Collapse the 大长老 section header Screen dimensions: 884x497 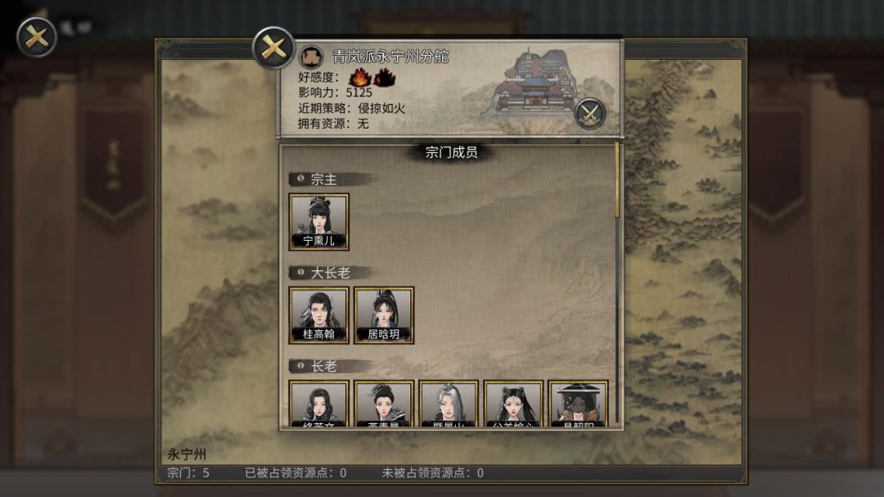click(x=331, y=273)
